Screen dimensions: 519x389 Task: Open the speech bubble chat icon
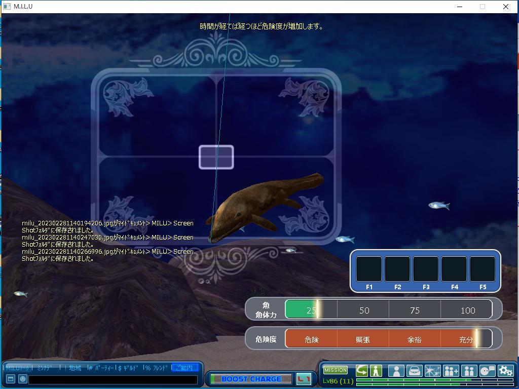(487, 371)
